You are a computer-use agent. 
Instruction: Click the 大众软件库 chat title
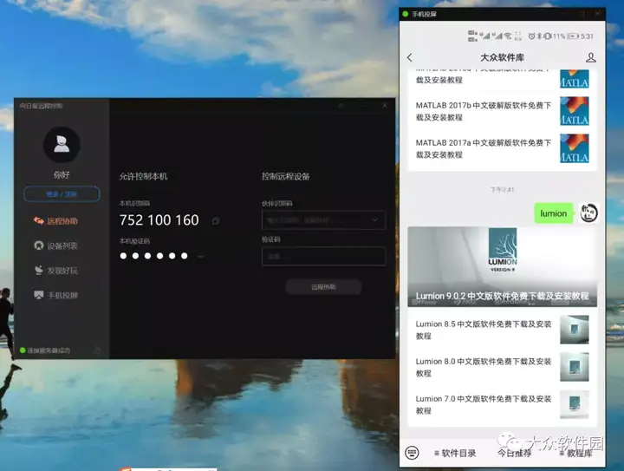click(x=502, y=57)
